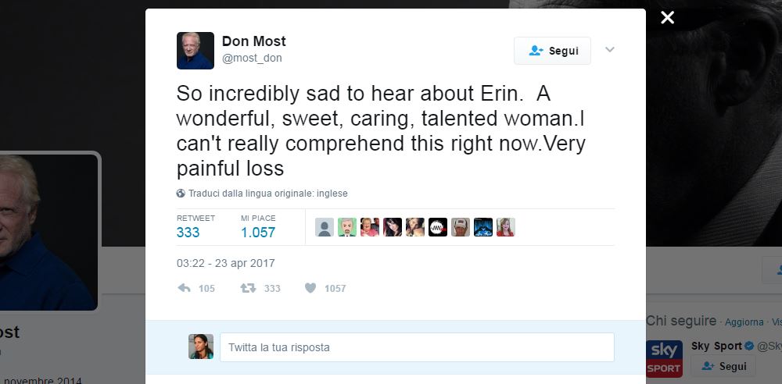This screenshot has height=384, width=782.
Task: Type in the Twitta la tua risposta field
Action: [416, 347]
